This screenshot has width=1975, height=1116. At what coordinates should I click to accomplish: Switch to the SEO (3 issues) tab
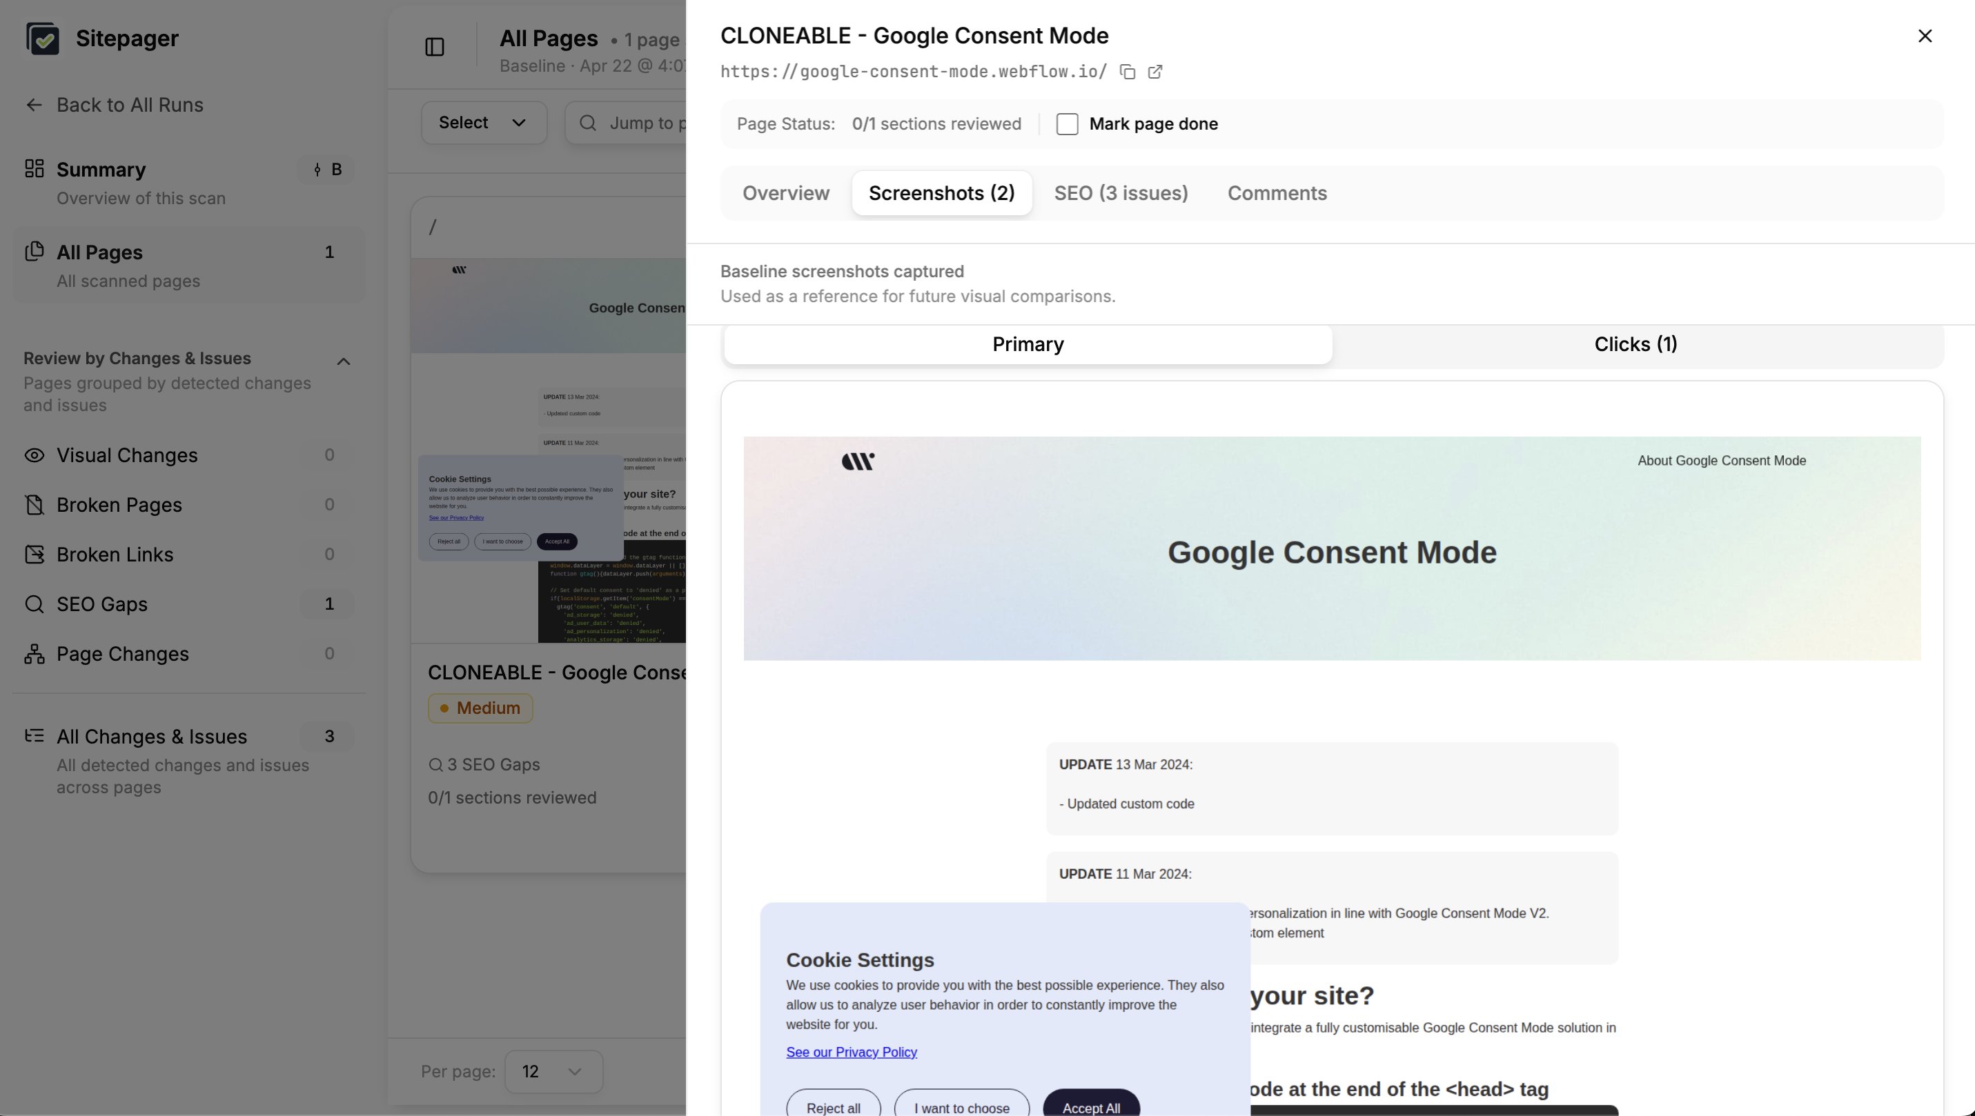point(1120,192)
